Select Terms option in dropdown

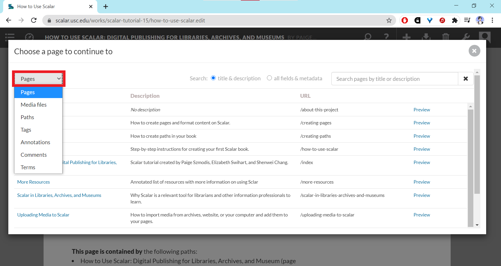point(28,167)
